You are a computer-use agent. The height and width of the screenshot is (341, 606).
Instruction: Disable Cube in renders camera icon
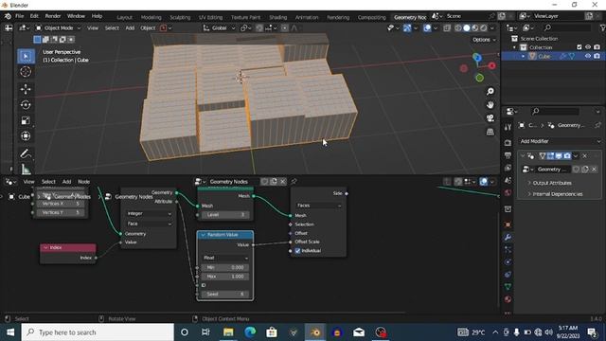click(597, 56)
